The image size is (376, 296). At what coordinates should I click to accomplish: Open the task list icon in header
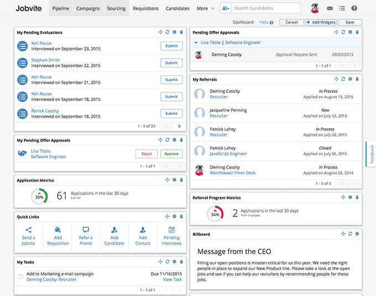342,8
